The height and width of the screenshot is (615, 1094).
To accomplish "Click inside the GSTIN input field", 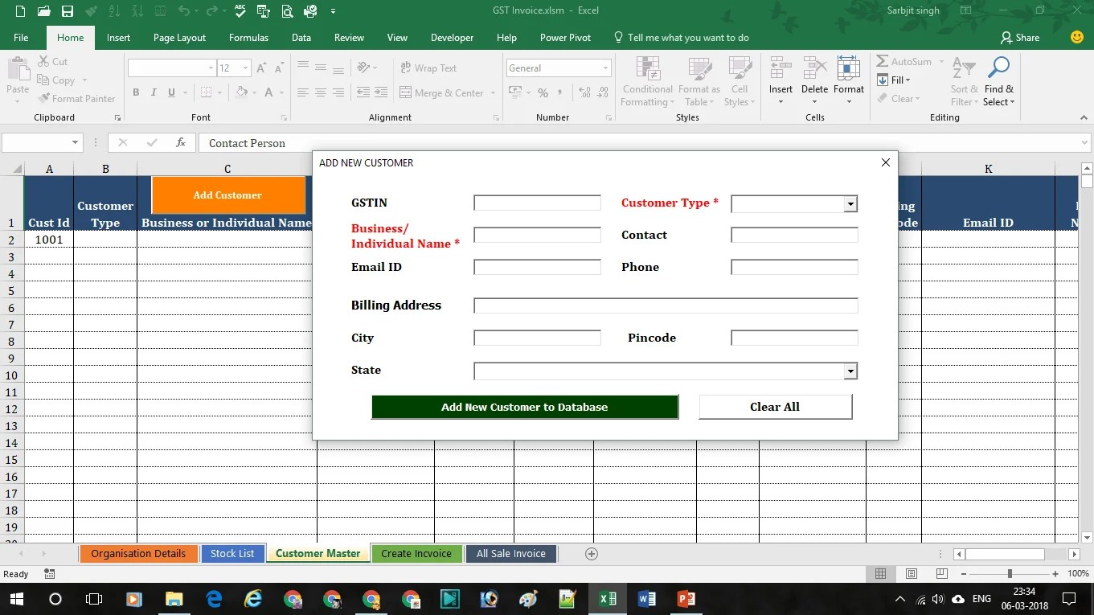I will tap(537, 202).
